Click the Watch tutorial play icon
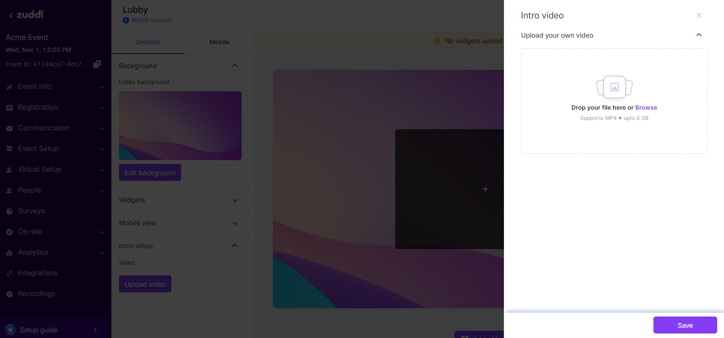Viewport: 724px width, 338px height. (126, 20)
